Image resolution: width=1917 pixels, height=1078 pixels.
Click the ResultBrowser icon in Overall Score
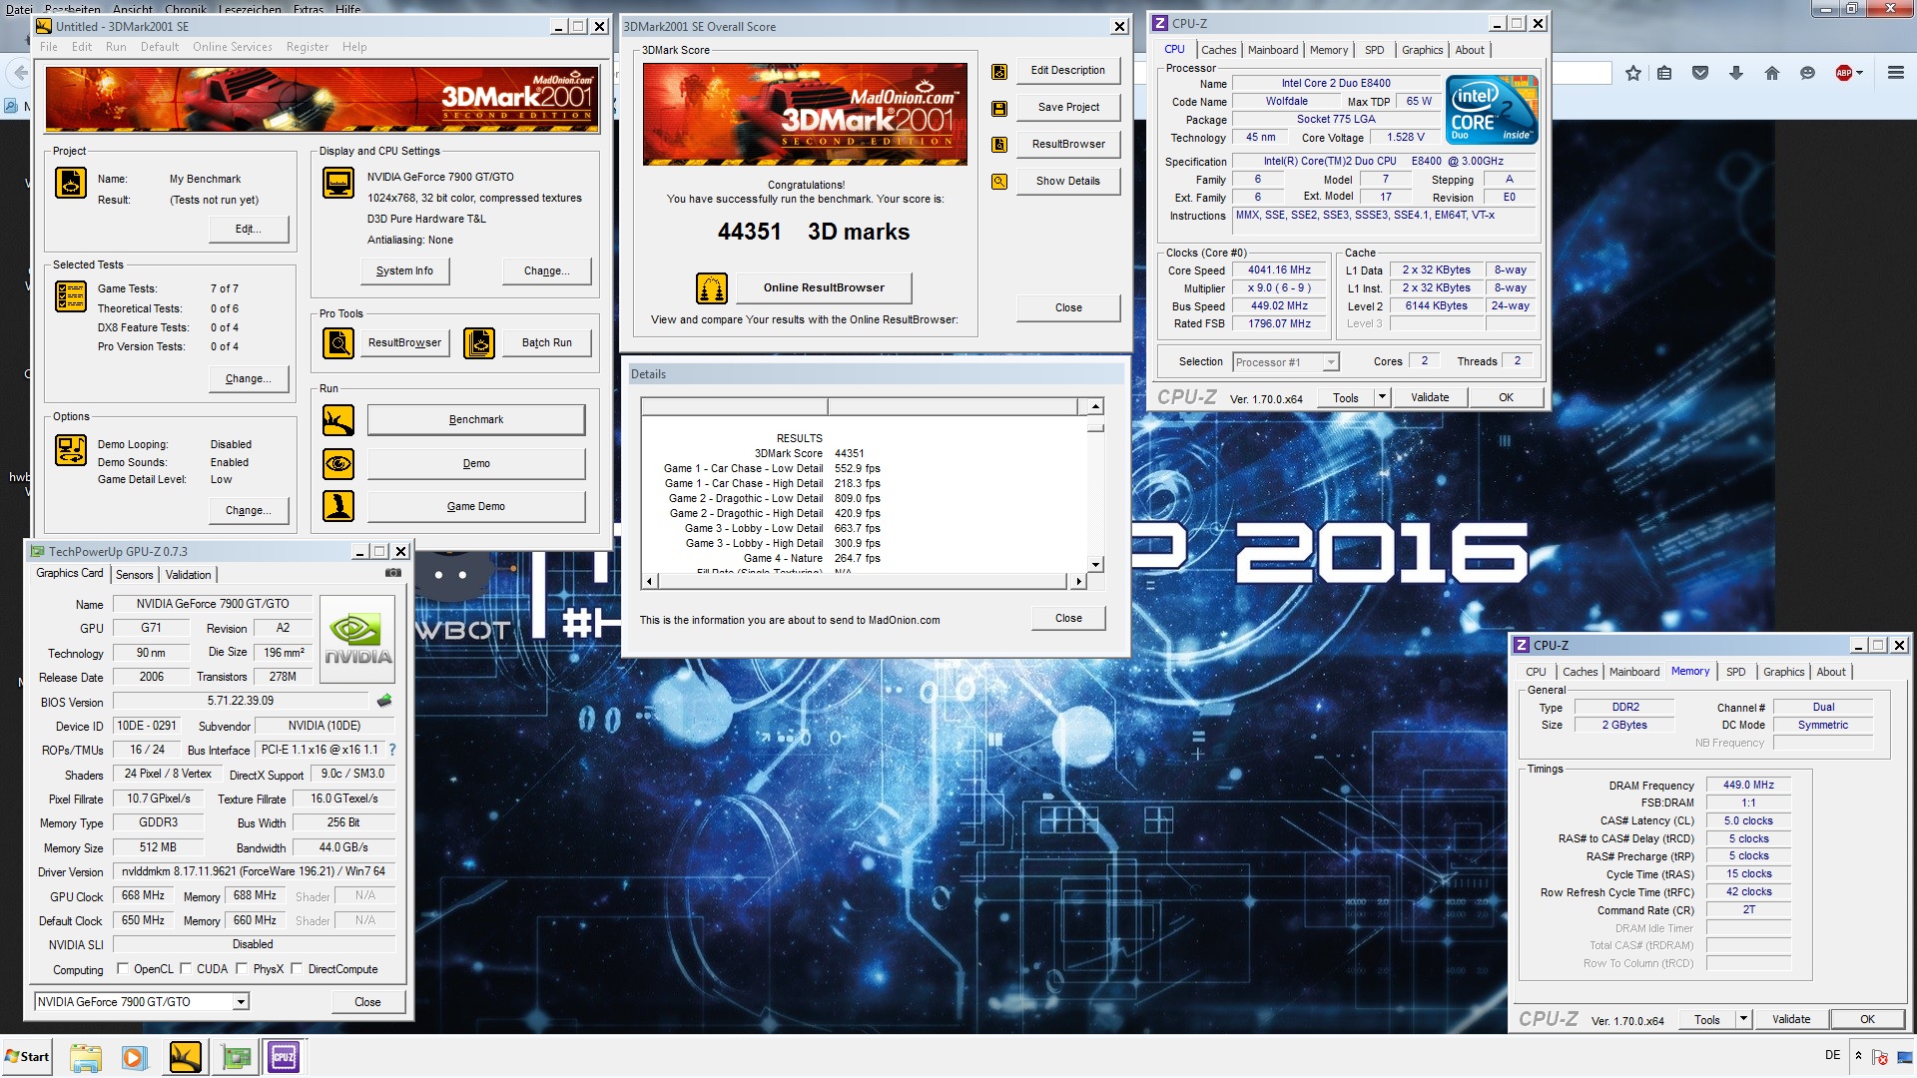pos(998,145)
